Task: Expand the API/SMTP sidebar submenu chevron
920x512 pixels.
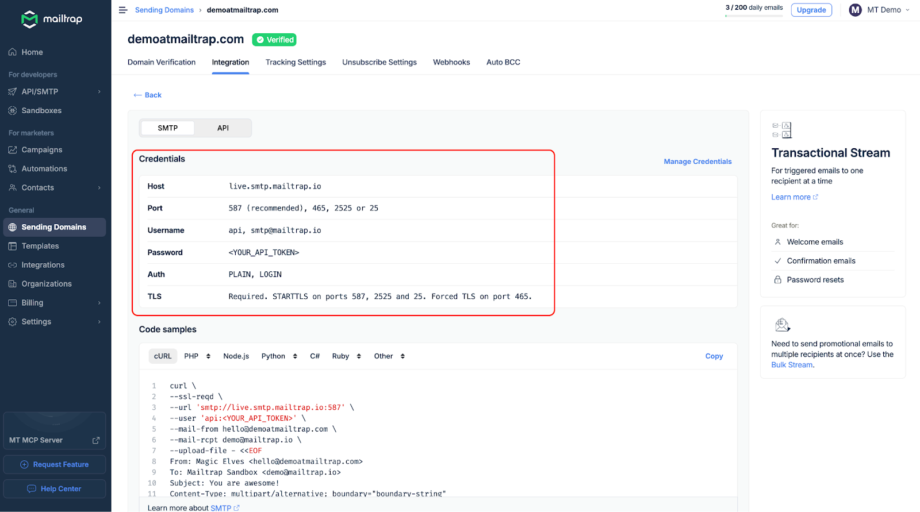Action: click(x=99, y=91)
